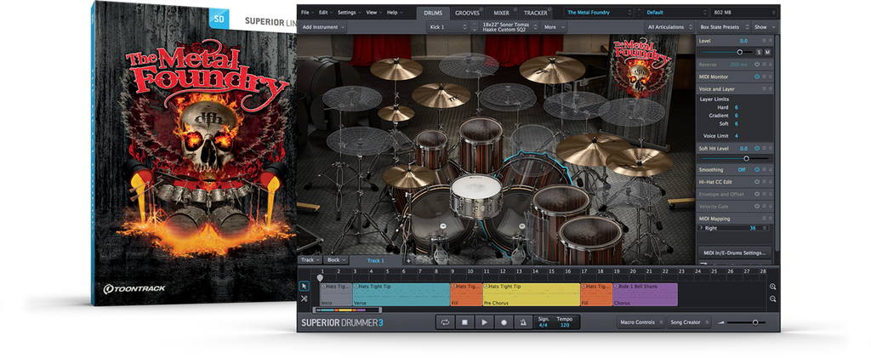Enable Envelope and Offset power button
The image size is (871, 358).
757,194
